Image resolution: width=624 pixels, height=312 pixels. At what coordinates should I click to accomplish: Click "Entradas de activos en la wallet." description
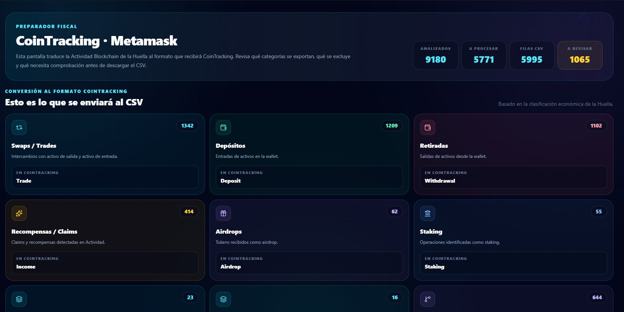click(247, 156)
